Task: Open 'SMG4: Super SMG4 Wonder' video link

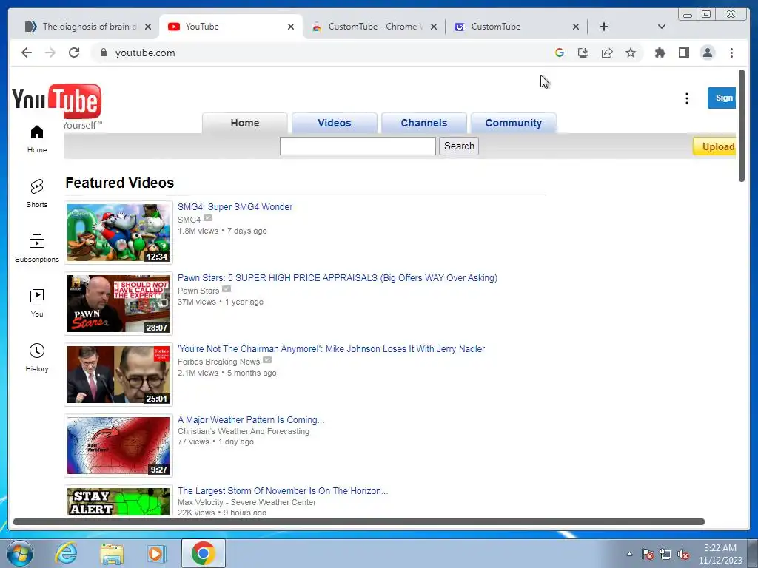Action: pos(235,207)
